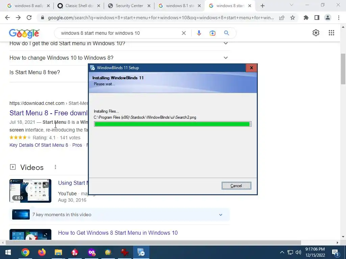Click the horizontal page scrollbar
The width and height of the screenshot is (346, 259).
coord(153,242)
